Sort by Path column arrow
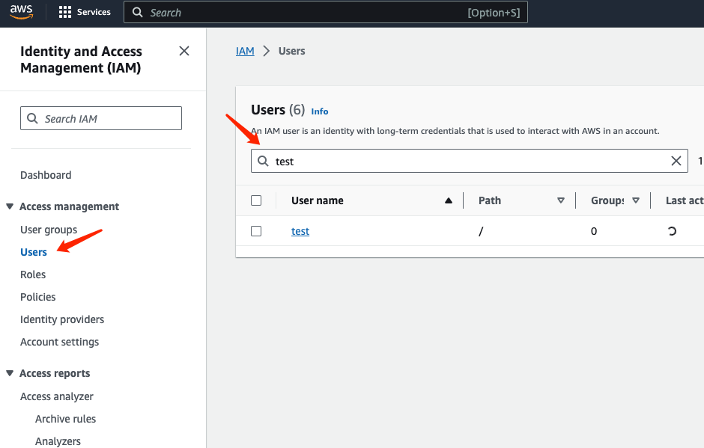 [561, 200]
